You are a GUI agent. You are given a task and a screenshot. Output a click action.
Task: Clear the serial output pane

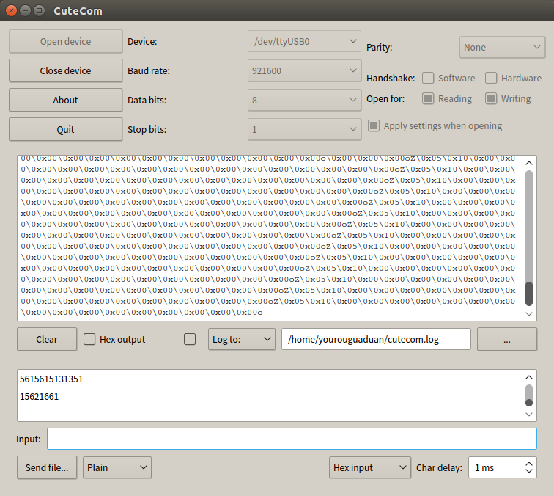tap(47, 339)
